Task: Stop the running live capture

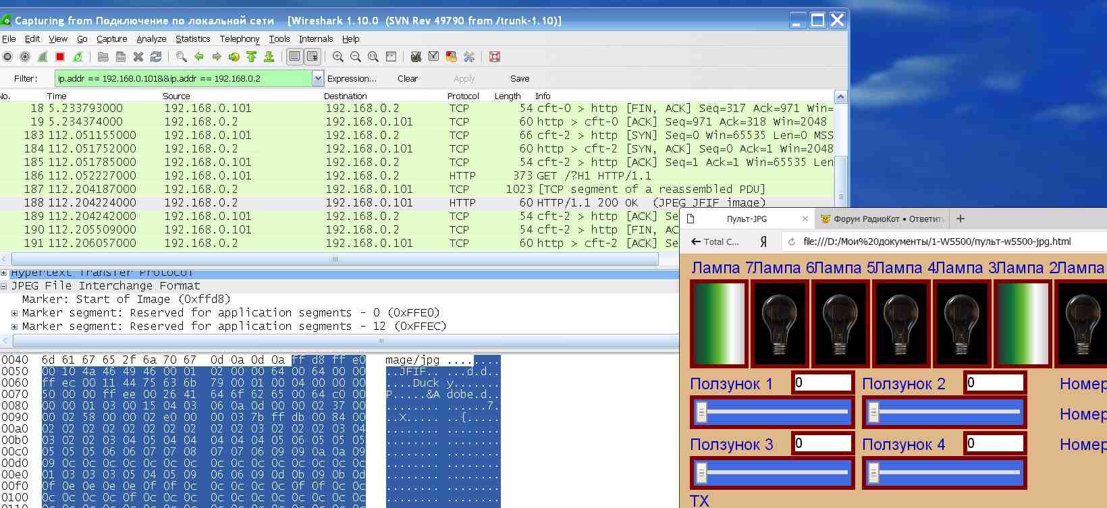Action: (60, 57)
